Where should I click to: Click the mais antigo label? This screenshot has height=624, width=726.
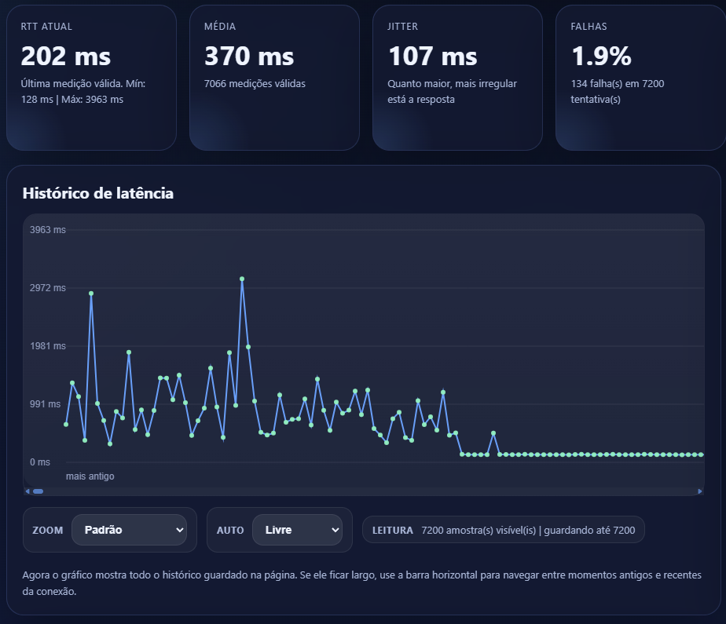click(90, 476)
